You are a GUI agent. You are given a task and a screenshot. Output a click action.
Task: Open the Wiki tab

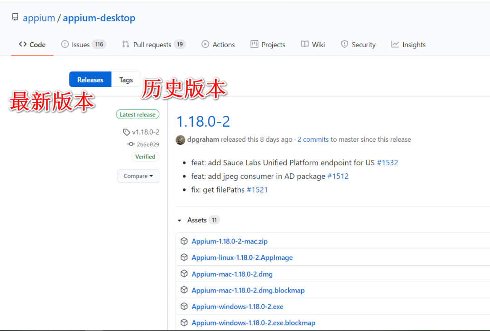point(313,45)
